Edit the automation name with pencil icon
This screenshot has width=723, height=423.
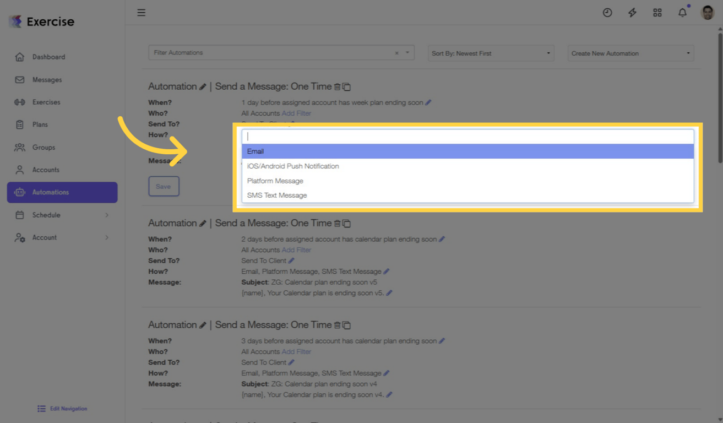(x=203, y=86)
